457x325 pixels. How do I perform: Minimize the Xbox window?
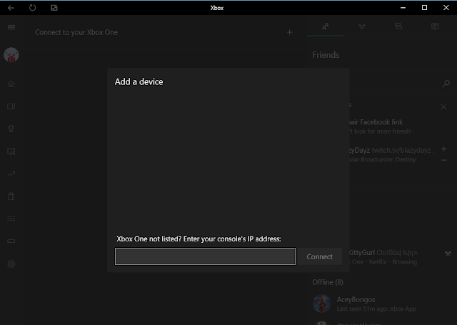point(403,8)
